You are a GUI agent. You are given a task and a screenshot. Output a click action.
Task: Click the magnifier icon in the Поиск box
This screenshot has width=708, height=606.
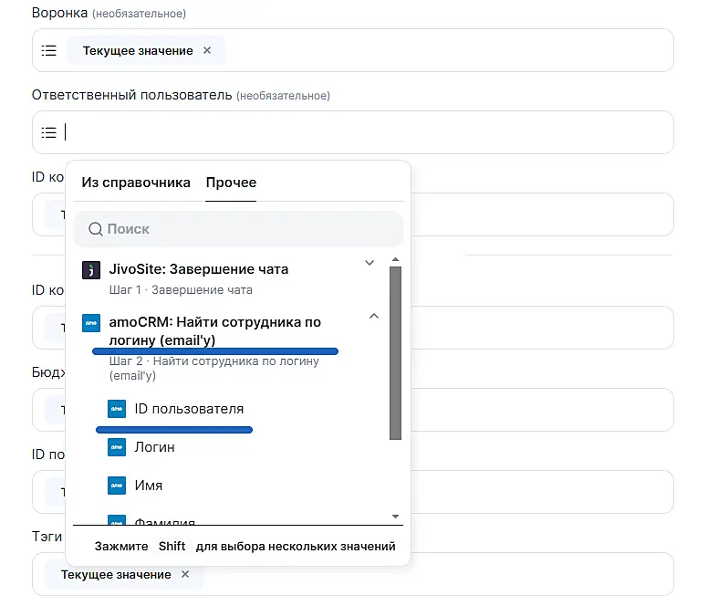pos(95,230)
